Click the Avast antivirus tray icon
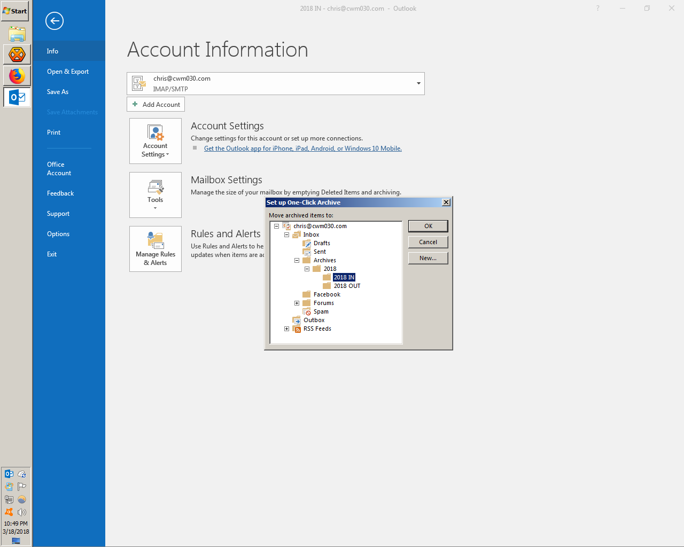684x547 pixels. pyautogui.click(x=9, y=512)
